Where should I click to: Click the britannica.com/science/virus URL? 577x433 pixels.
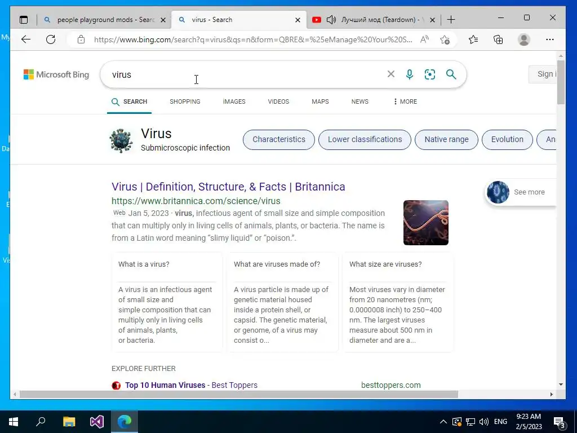pyautogui.click(x=196, y=201)
